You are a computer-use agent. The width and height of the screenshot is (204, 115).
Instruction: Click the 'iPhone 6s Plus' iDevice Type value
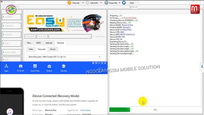click(51, 110)
